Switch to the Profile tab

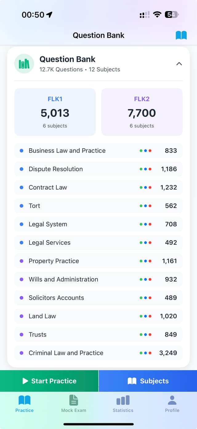point(172,404)
